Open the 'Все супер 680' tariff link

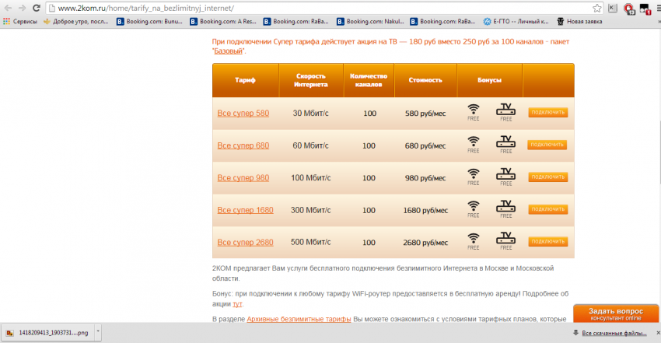(243, 145)
